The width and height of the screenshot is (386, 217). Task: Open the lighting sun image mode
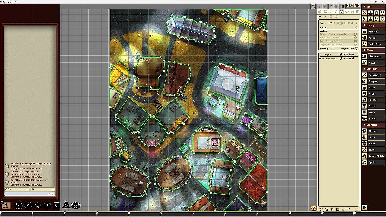point(347,12)
